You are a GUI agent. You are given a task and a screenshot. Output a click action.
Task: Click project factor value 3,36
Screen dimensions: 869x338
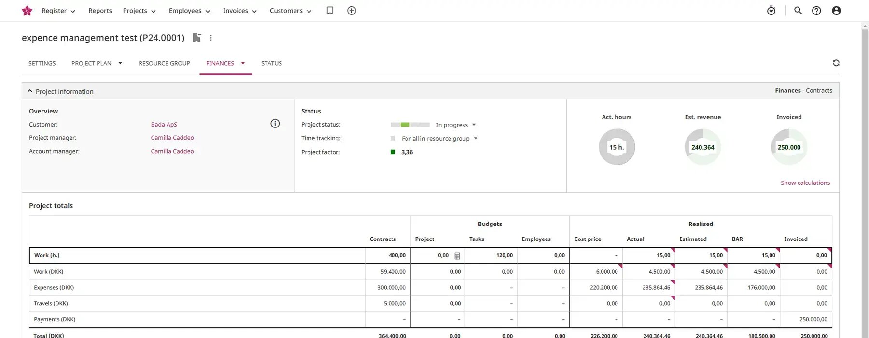point(407,152)
